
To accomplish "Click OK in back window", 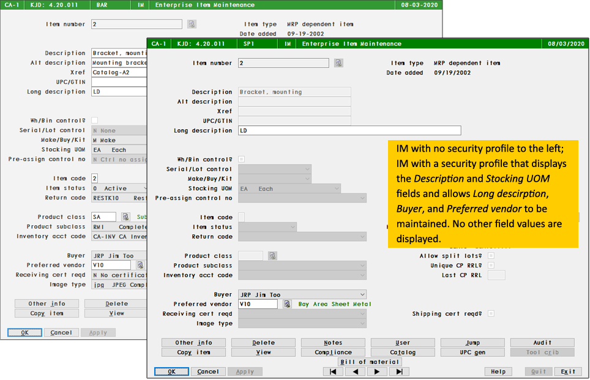I will [x=25, y=333].
